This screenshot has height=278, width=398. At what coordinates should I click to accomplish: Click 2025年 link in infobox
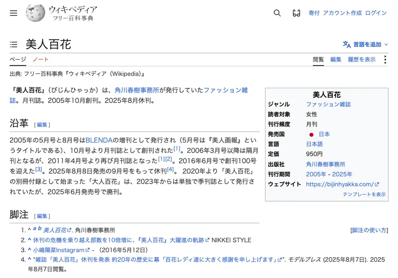click(342, 174)
